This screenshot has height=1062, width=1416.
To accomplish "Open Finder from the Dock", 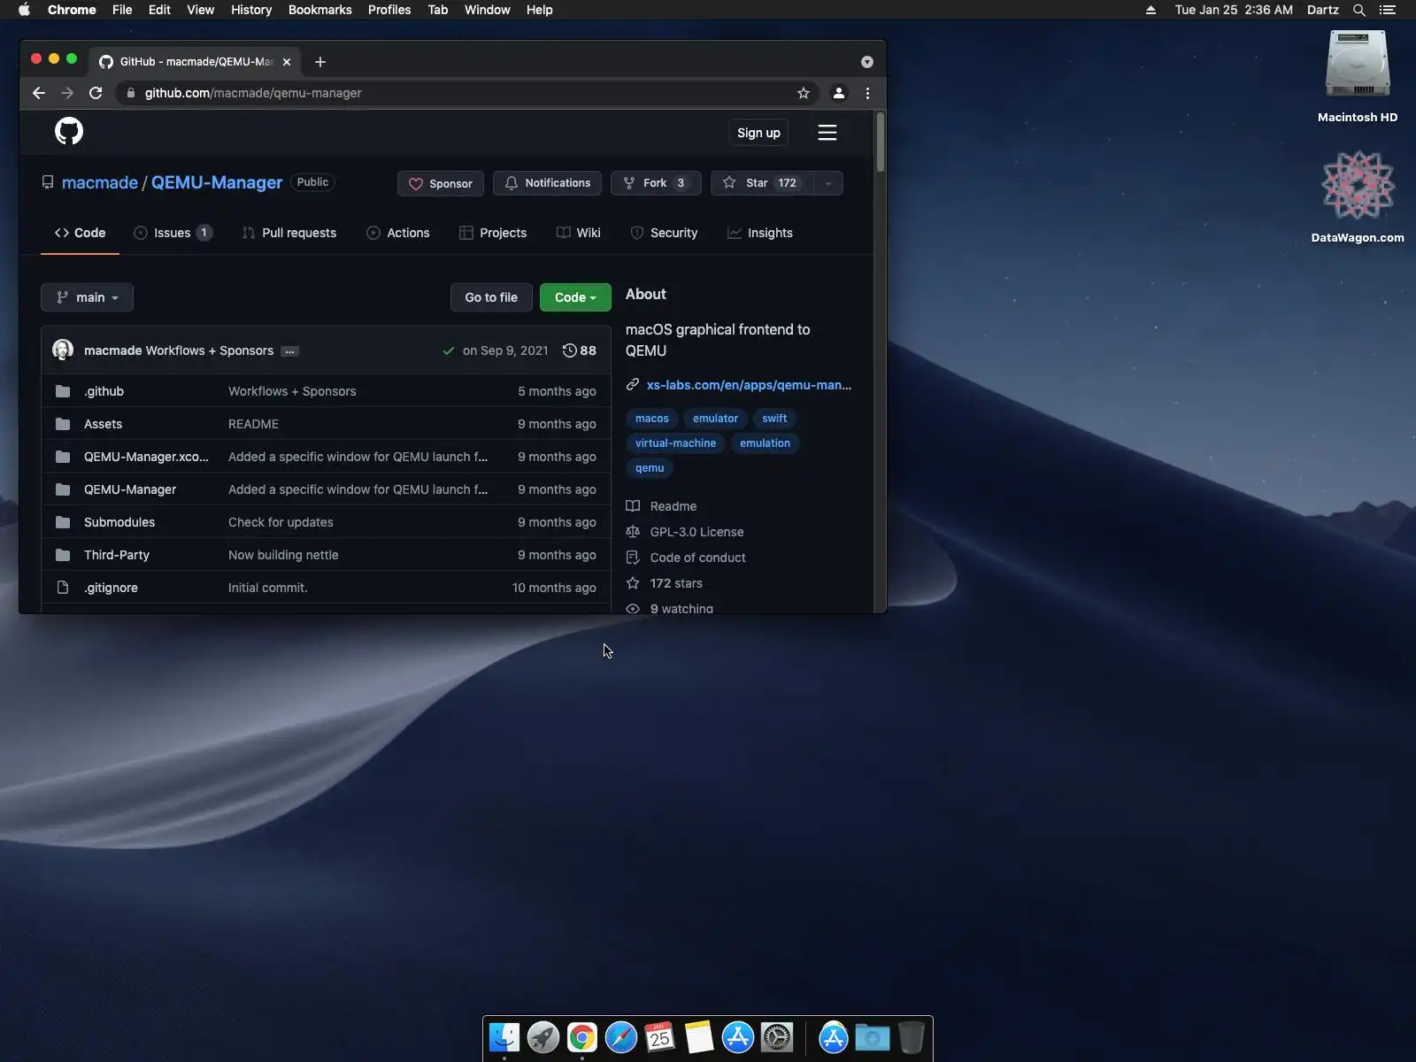I will click(504, 1037).
